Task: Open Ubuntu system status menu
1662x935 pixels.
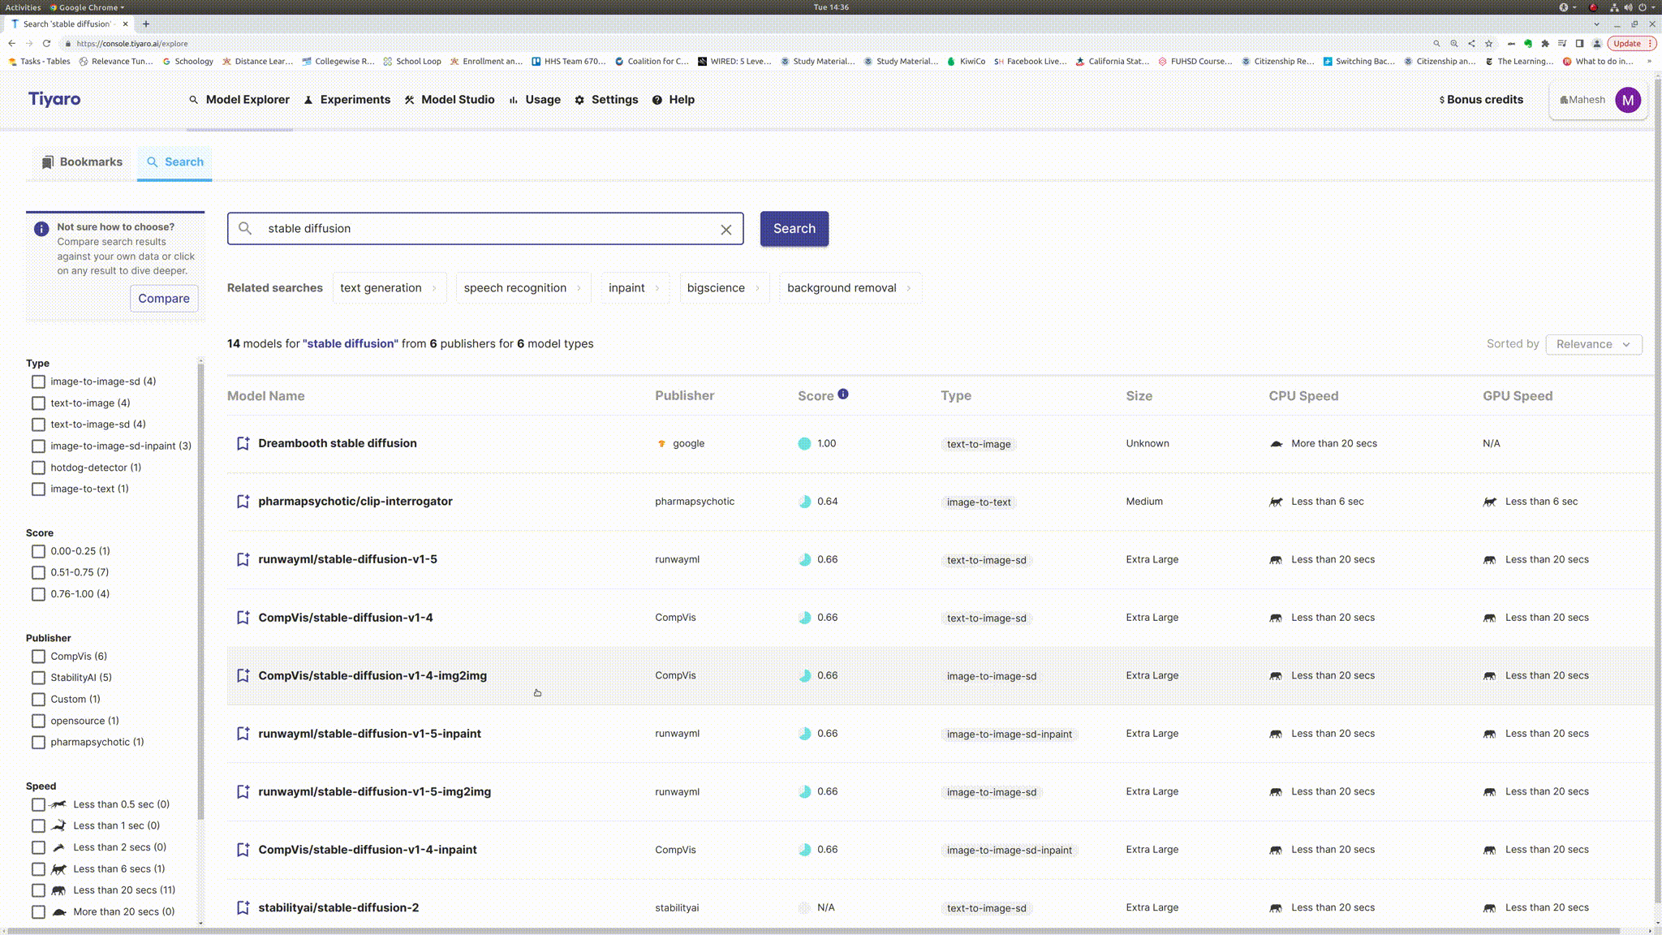Action: (1631, 7)
